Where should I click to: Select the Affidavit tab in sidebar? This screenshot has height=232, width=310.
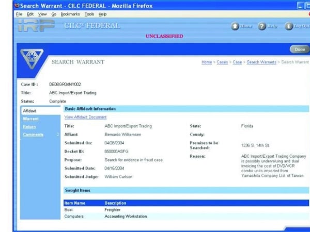pyautogui.click(x=30, y=111)
